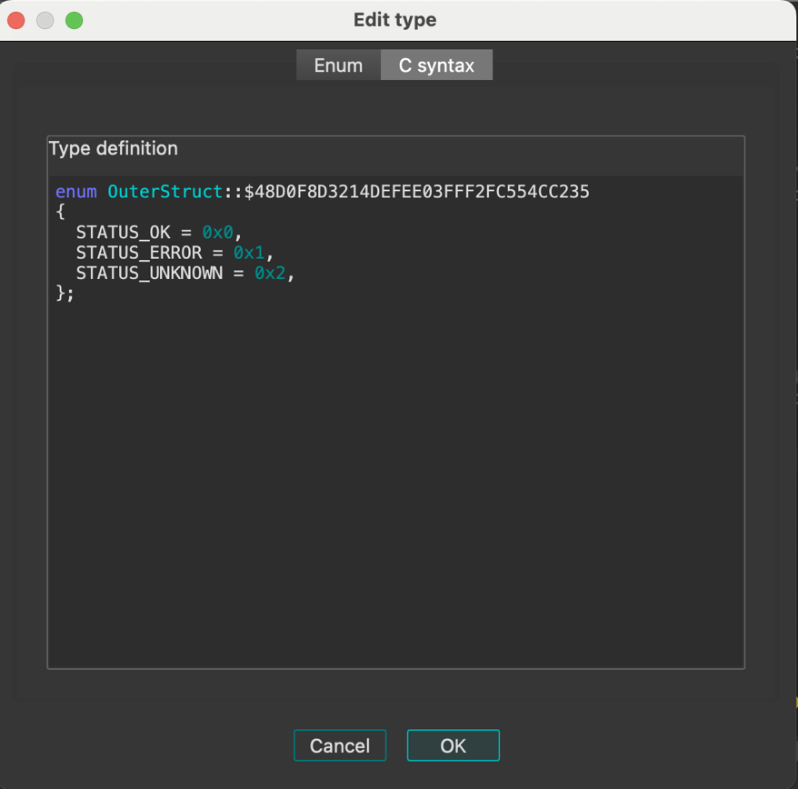Switch to the Enum tab
This screenshot has height=789, width=798.
[x=338, y=65]
